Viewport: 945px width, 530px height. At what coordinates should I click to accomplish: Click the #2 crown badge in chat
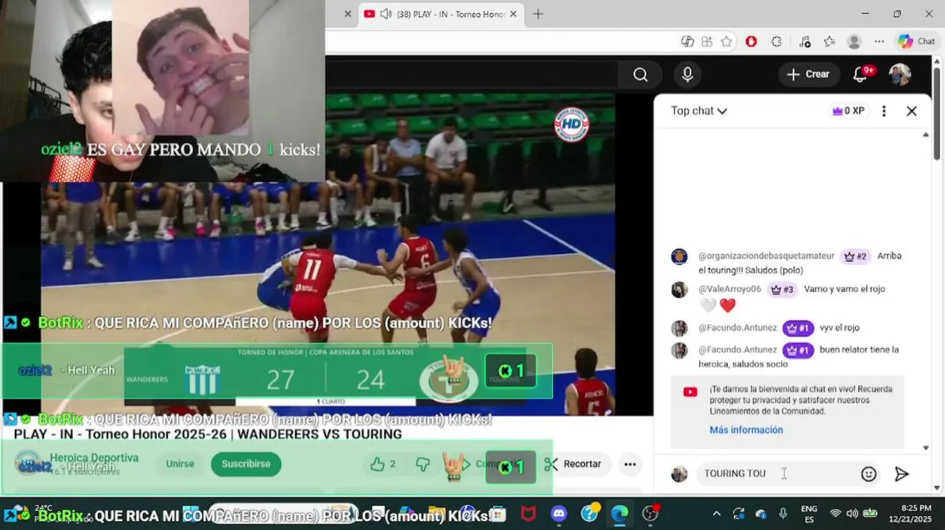[x=855, y=256]
